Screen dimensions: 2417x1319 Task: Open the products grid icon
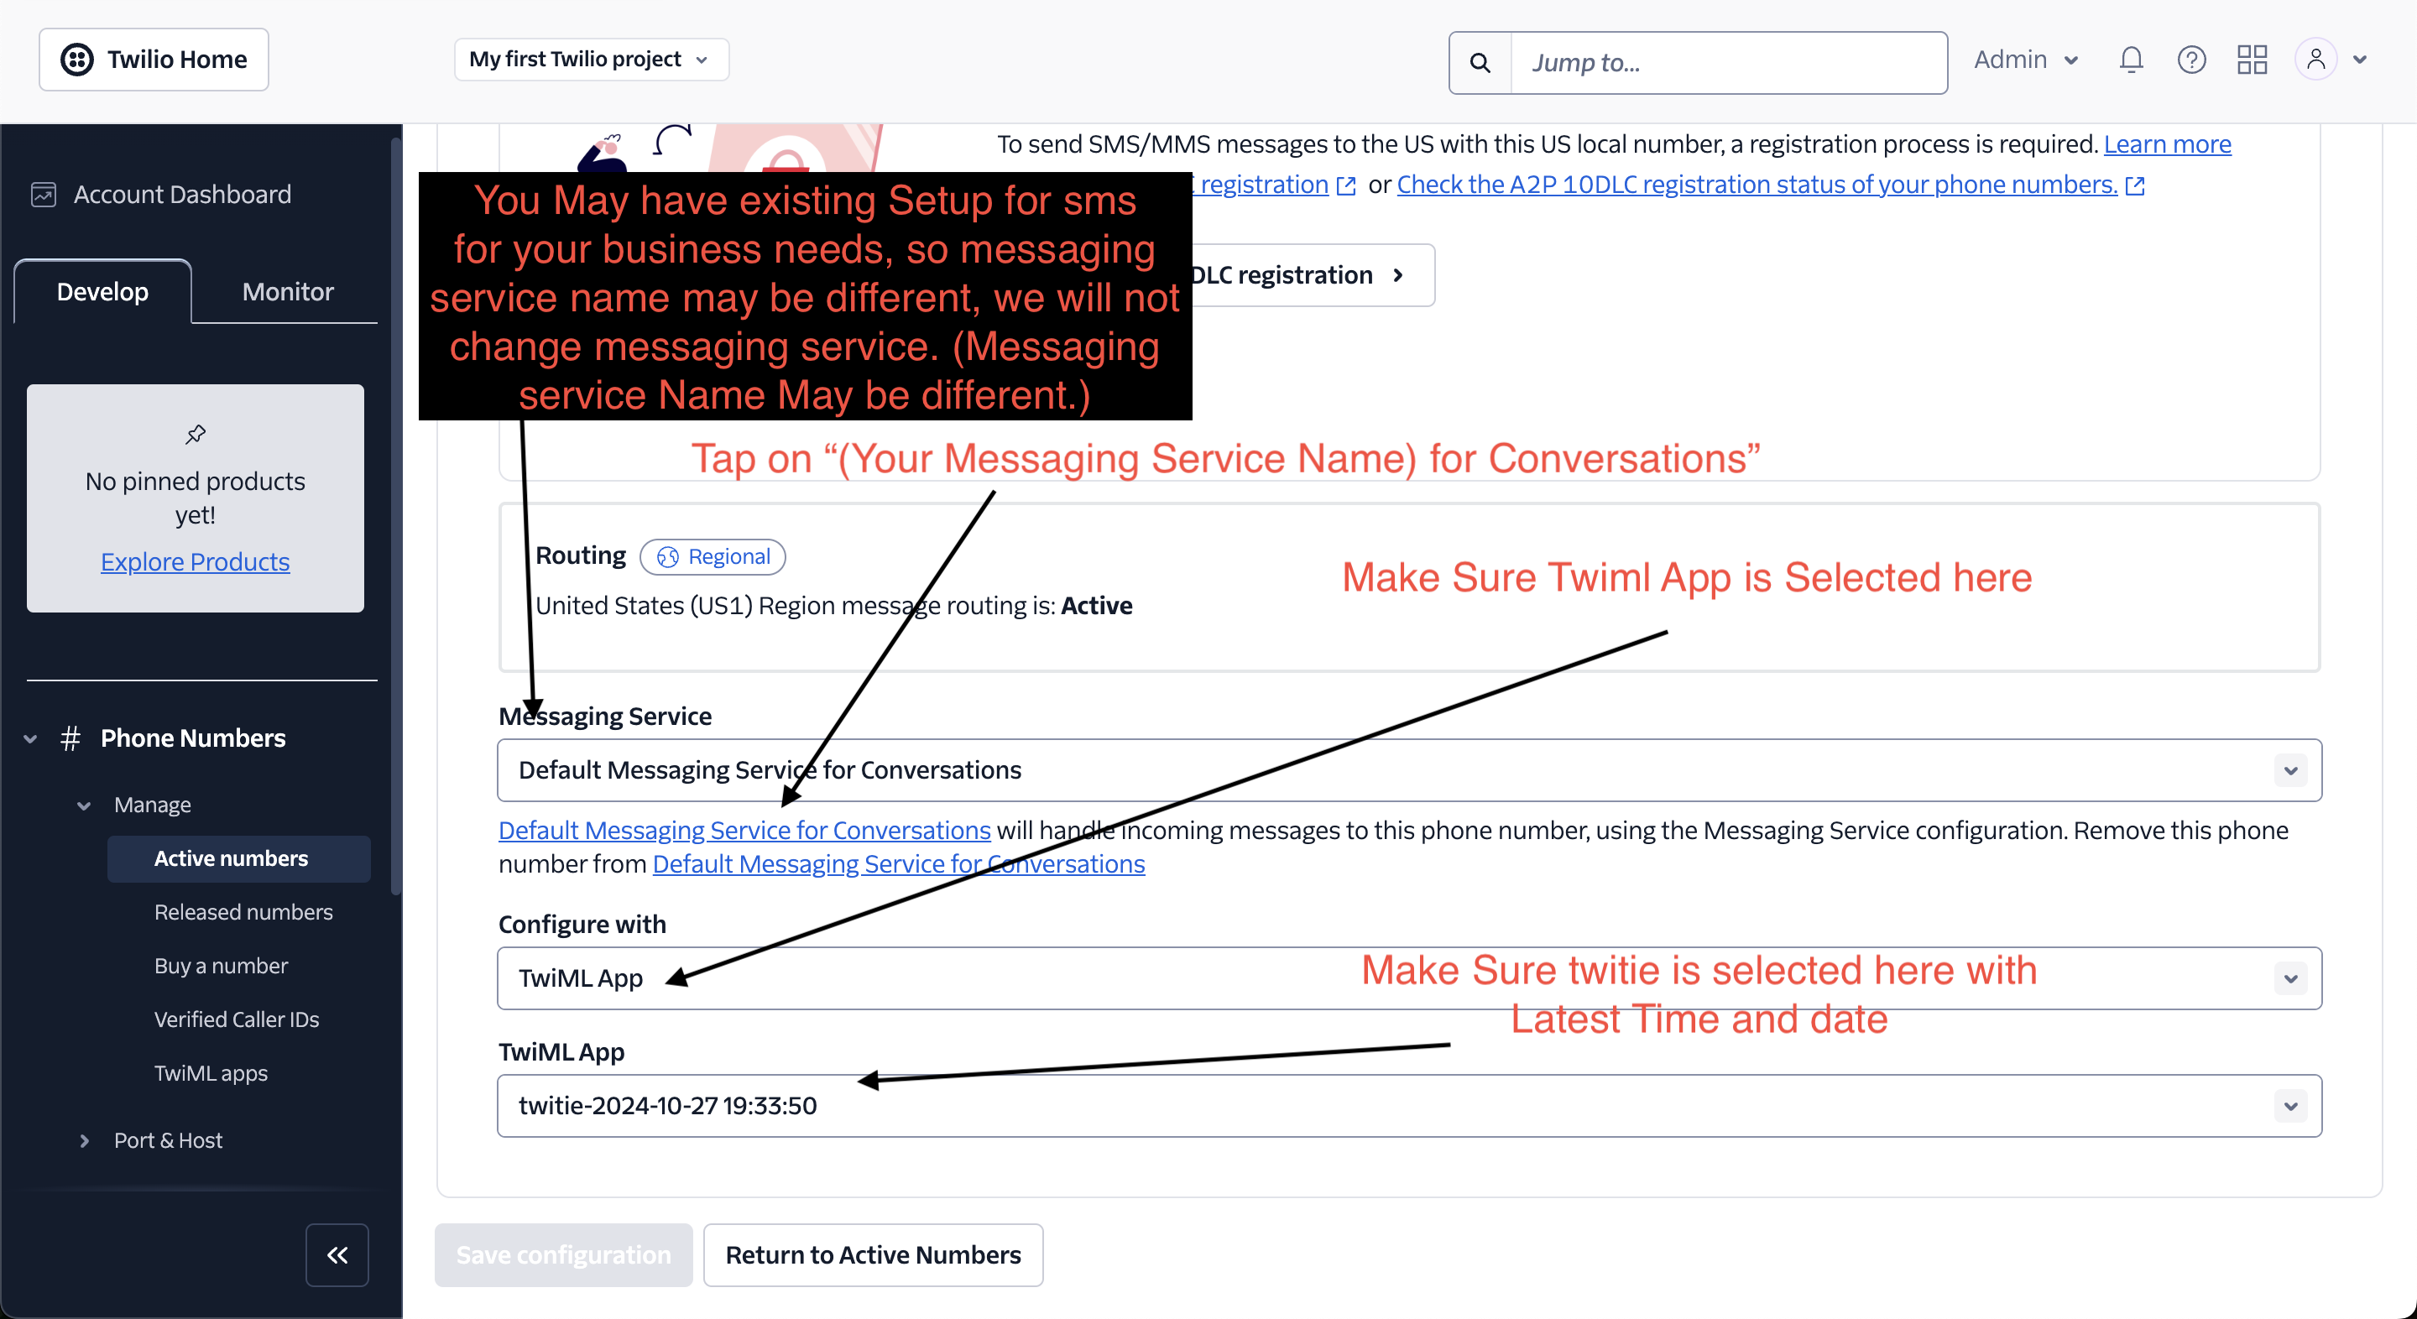2252,60
